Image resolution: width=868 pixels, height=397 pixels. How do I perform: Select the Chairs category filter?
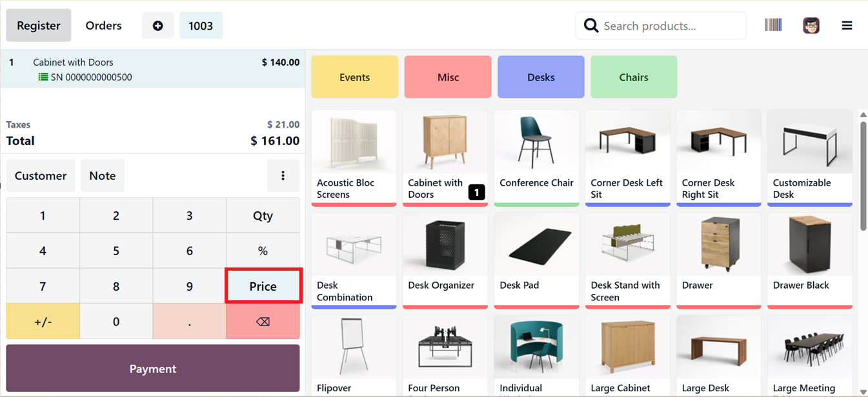pos(634,77)
